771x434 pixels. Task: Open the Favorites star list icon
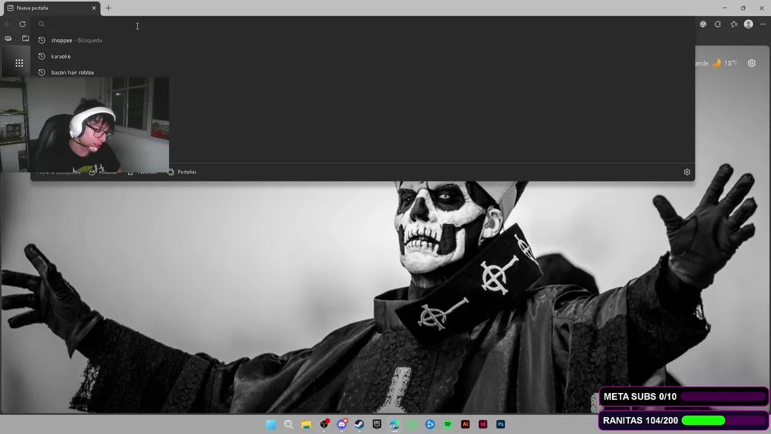[x=734, y=24]
